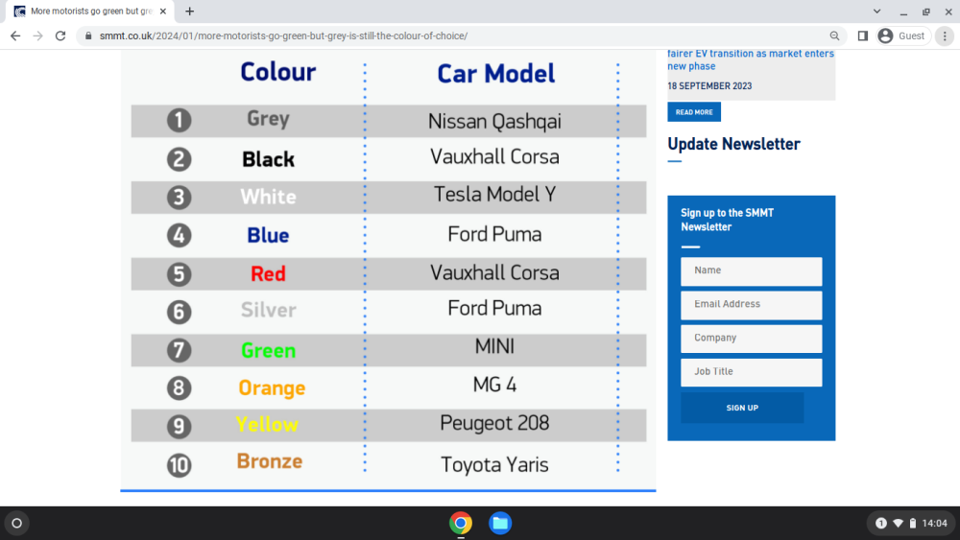Click the 14:04 clock in tray
The image size is (960, 540).
coord(934,523)
